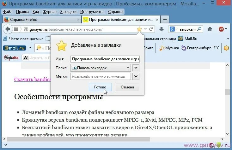Click vertical scrollbar up arrow
Viewport: 232px width, 150px height.
(227, 65)
